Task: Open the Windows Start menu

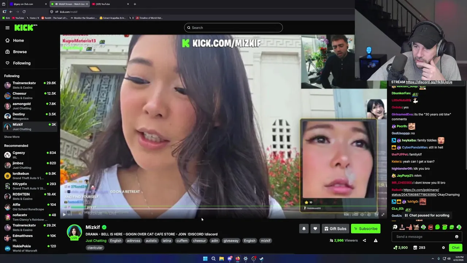Action: tap(205, 259)
